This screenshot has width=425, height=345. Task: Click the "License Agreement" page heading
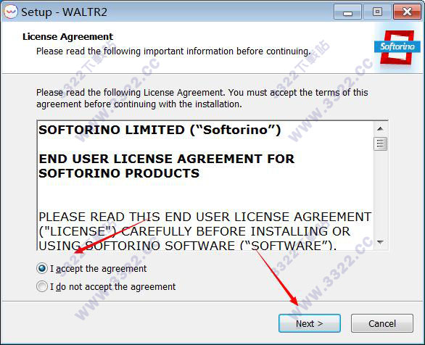point(67,36)
